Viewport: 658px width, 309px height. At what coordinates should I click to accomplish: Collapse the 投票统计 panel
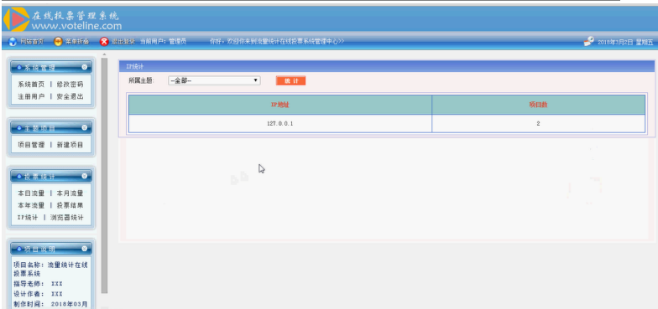[84, 176]
